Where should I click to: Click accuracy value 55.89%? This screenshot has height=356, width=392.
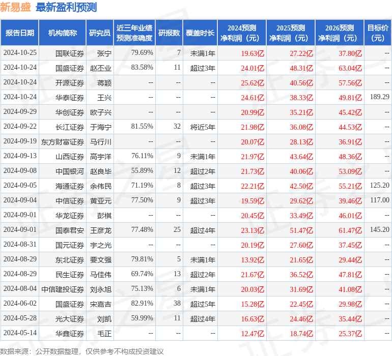142,171
